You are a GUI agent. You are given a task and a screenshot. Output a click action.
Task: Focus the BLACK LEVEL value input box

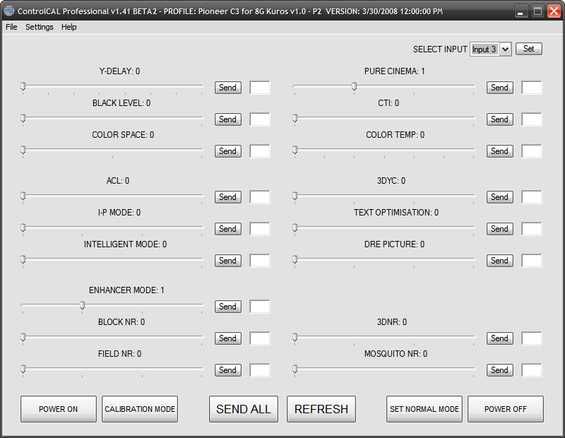260,119
